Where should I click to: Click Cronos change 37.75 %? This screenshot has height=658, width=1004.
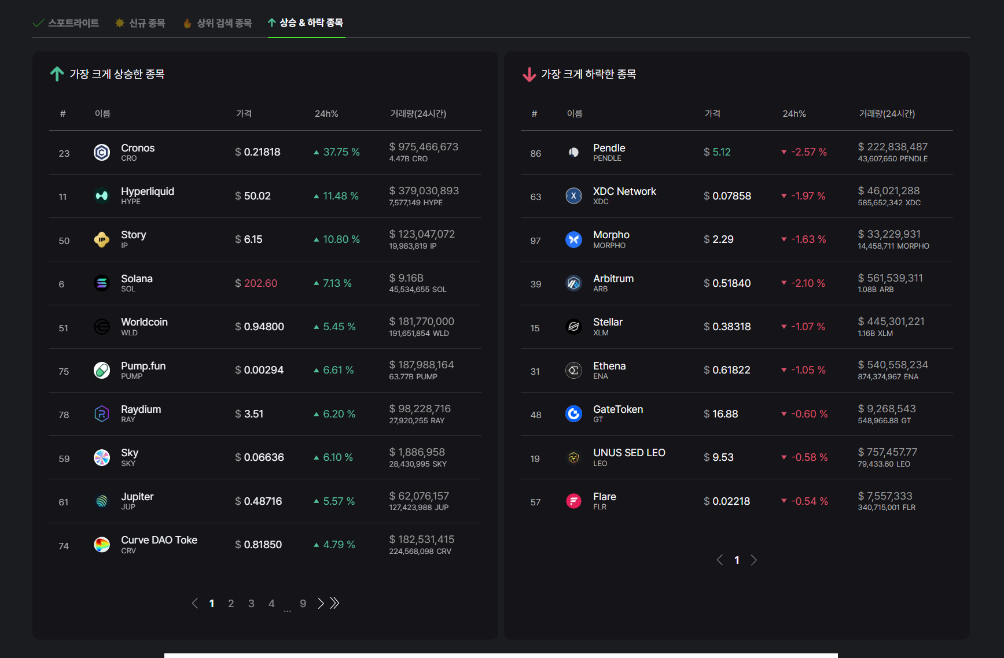coord(337,152)
